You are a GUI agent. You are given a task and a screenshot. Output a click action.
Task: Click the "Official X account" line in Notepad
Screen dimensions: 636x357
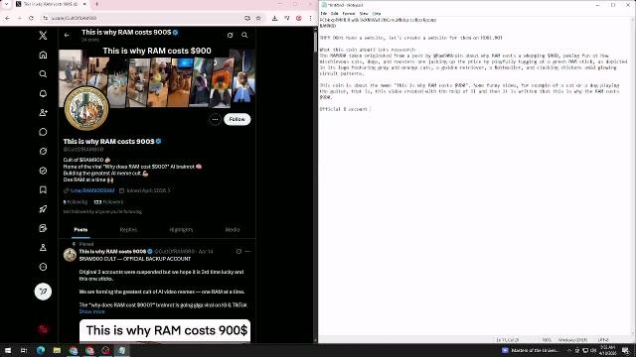(345, 109)
